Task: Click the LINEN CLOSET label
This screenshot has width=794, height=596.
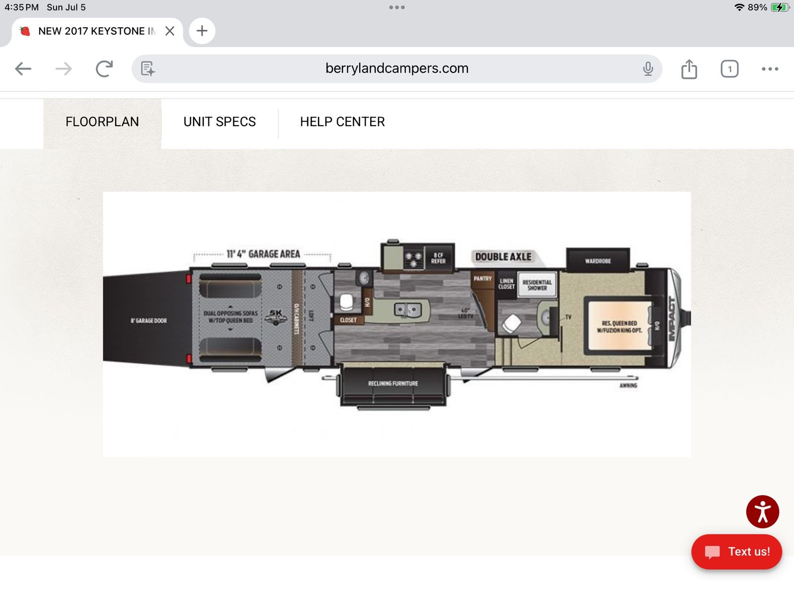Action: pyautogui.click(x=506, y=284)
